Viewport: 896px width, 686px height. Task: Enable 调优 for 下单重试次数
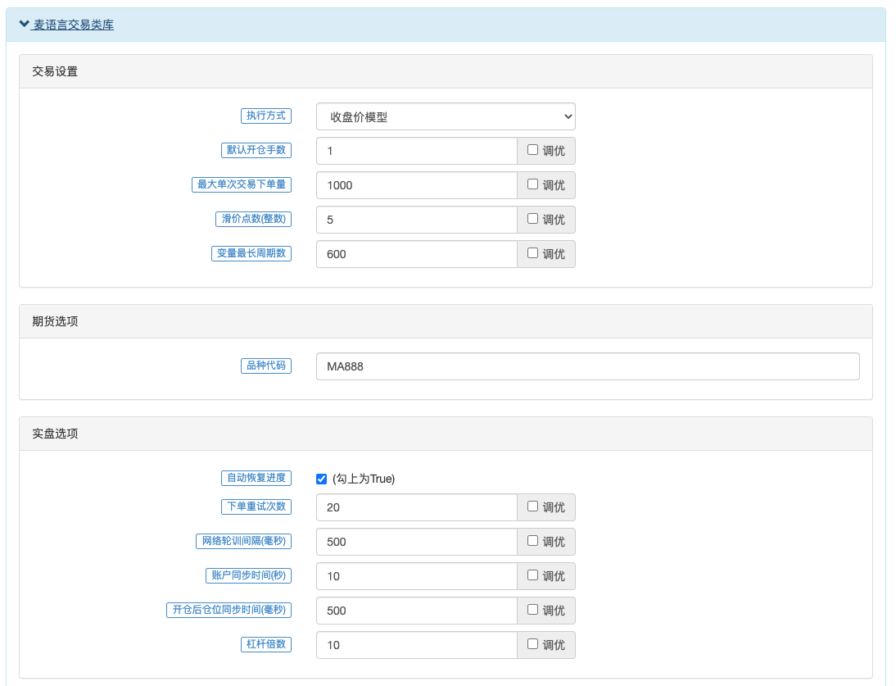point(532,507)
